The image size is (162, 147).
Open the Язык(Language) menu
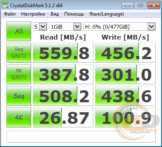coord(107,14)
